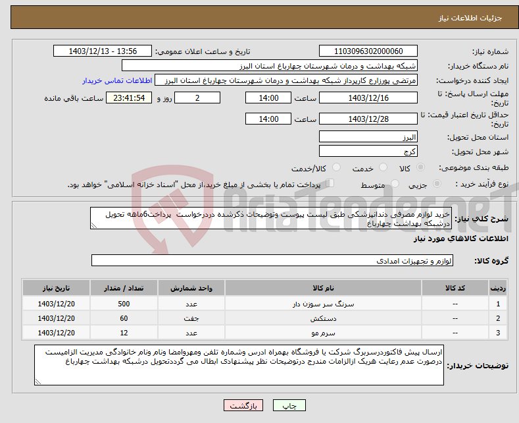Click the کد کالا column header
Viewport: 519px width, 423px height.
click(455, 288)
